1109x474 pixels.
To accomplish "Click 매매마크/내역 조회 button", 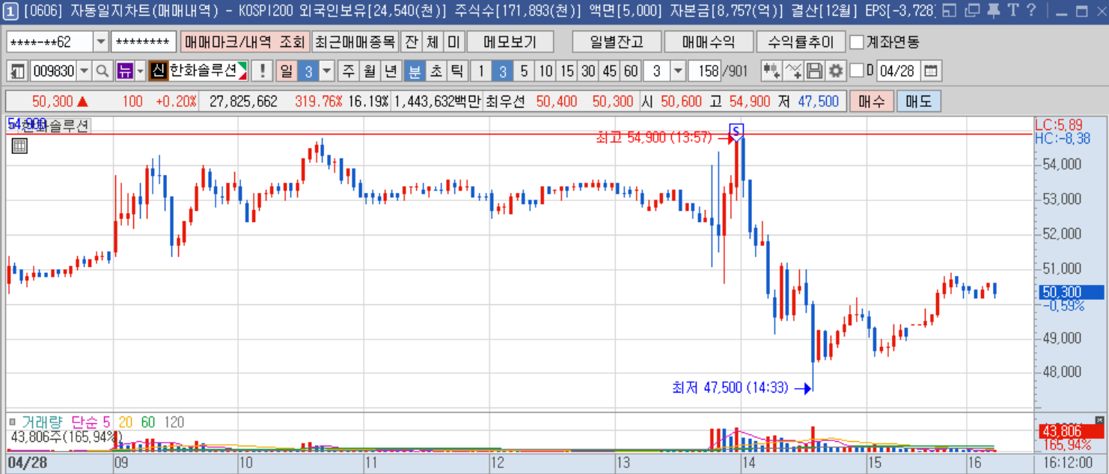I will click(x=244, y=42).
